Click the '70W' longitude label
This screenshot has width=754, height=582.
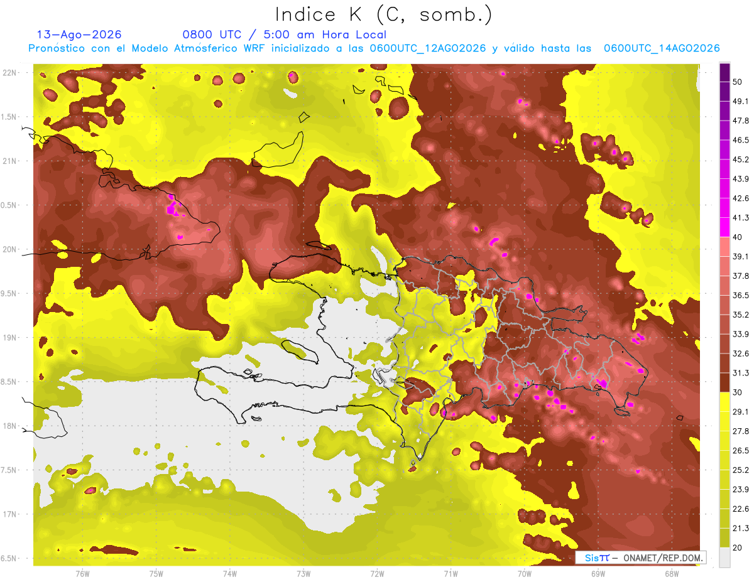(525, 574)
